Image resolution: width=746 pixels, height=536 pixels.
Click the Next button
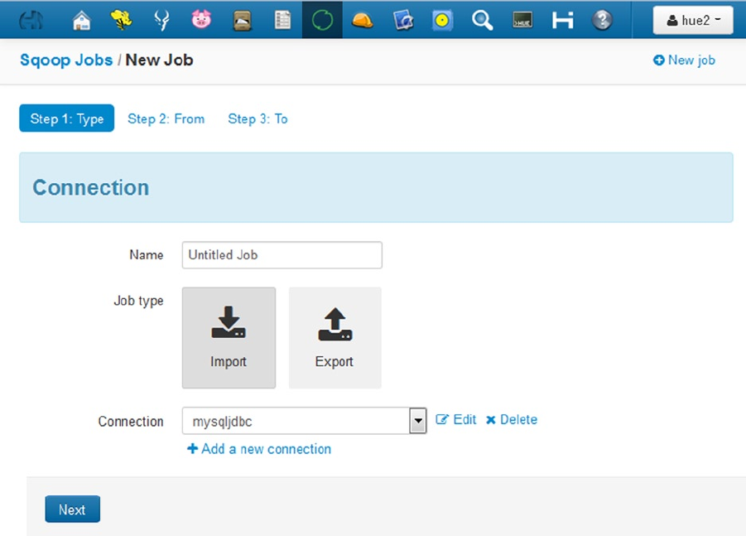pos(72,509)
